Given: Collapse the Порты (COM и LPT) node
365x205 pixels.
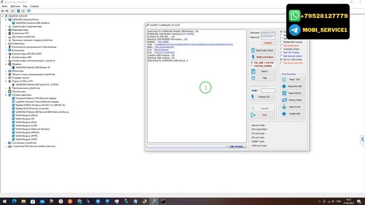Looking at the screenshot, I should [6, 81].
